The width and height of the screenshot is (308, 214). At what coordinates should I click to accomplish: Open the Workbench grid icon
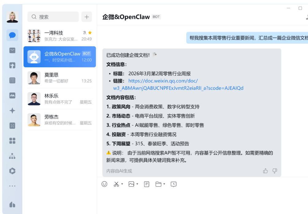coord(12,141)
